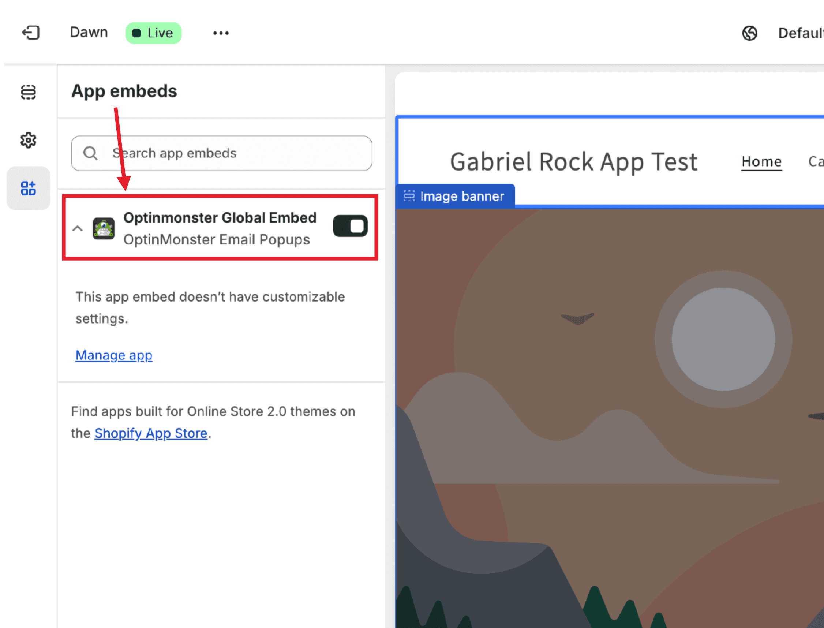Select the App embeds sidebar icon
Screen dimensions: 824x628
point(29,188)
